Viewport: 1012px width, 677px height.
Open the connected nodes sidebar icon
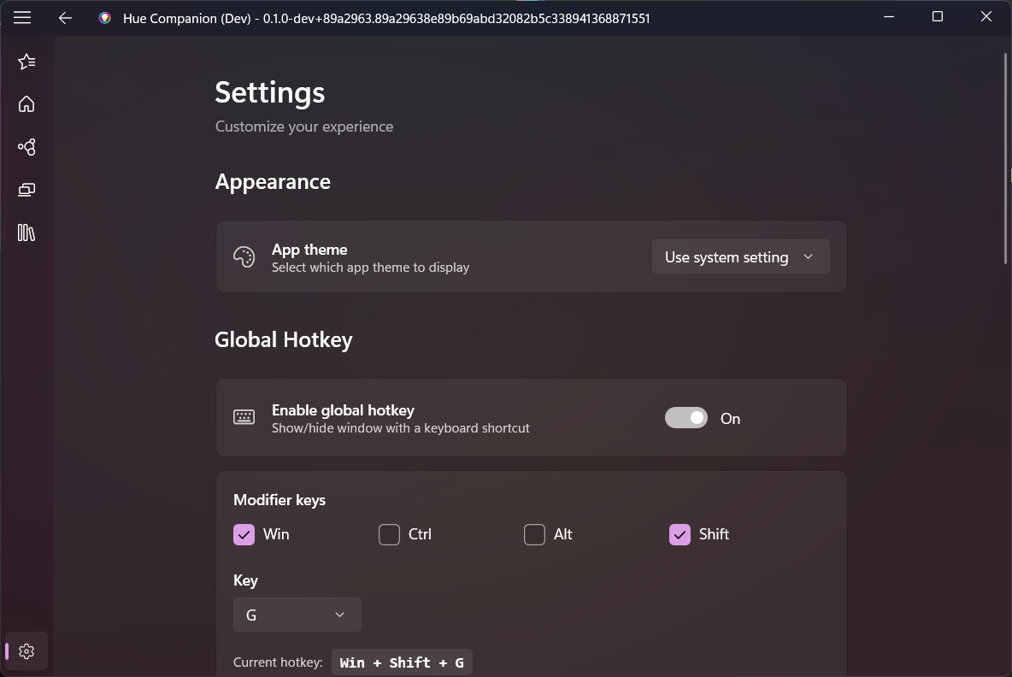click(26, 147)
